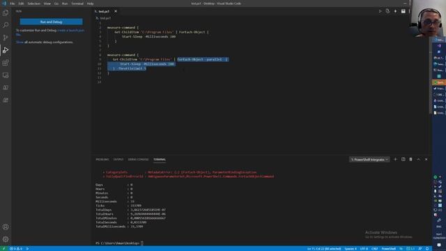Maximize the panel with the chevron-up icon
Viewport: 446px width, 251px height.
click(x=418, y=160)
